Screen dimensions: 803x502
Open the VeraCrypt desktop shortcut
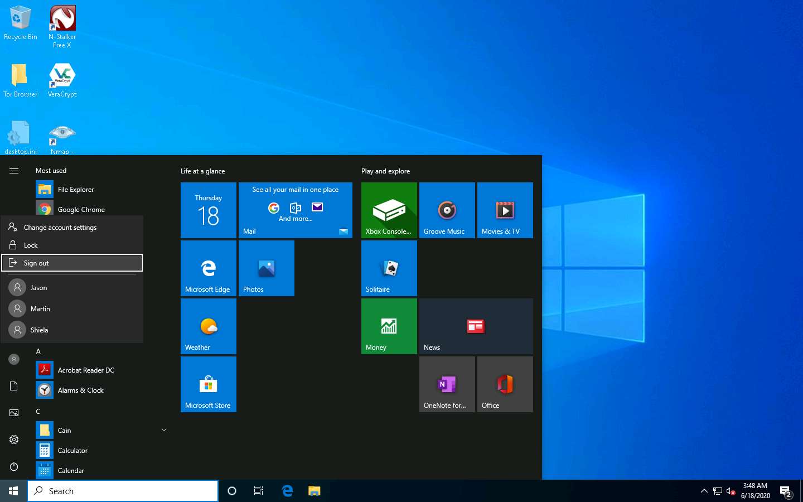(x=62, y=80)
